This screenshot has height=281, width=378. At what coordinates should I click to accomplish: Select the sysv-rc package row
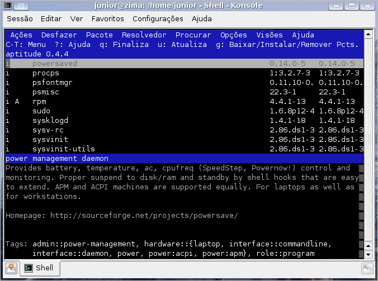[185, 130]
